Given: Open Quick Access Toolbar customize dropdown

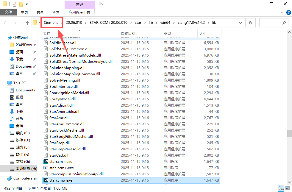Looking at the screenshot, I should [26, 4].
